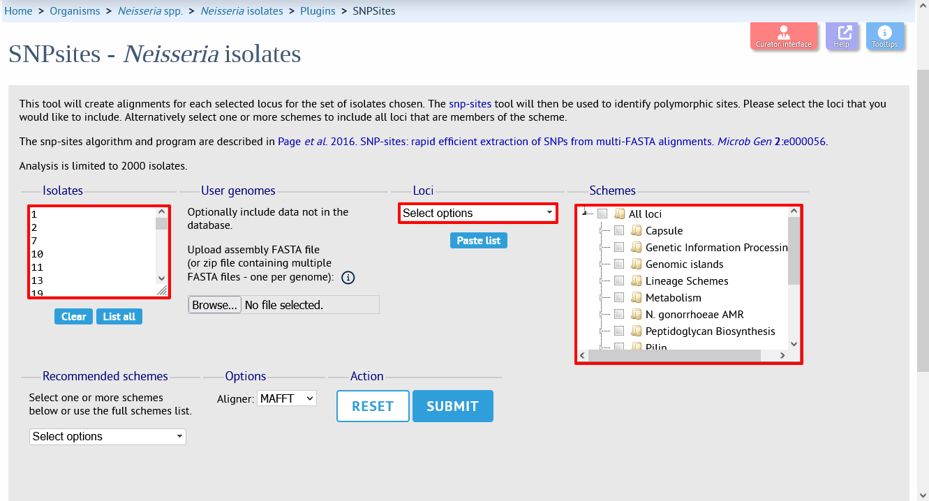Click the Capsule folder icon
Screen dimensions: 929x501
636,230
